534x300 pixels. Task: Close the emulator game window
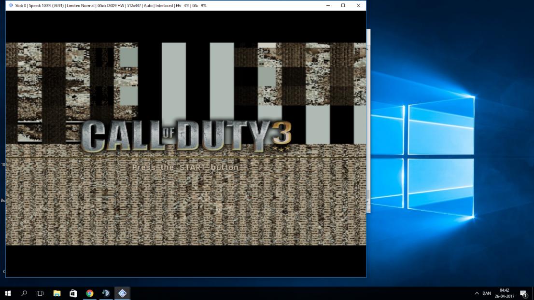358,5
